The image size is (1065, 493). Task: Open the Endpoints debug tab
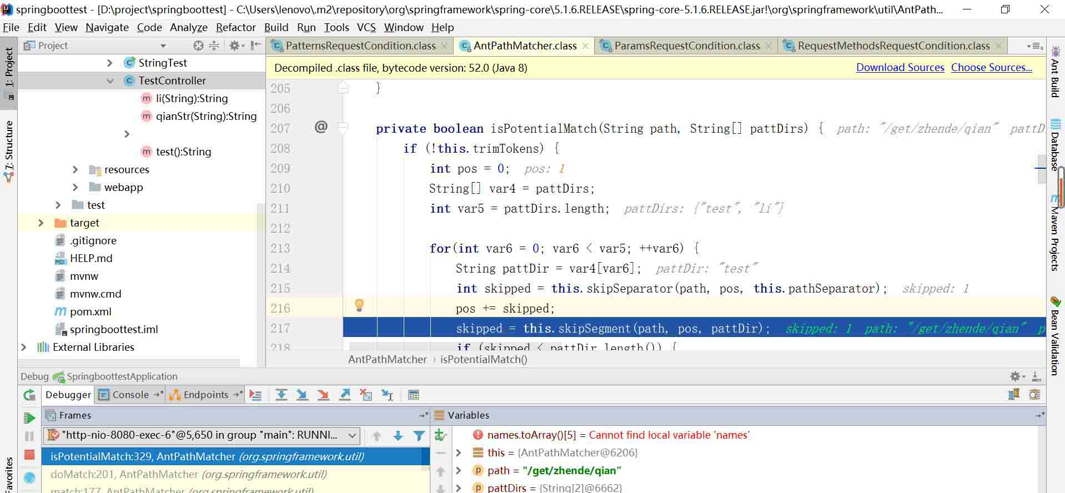(x=205, y=395)
